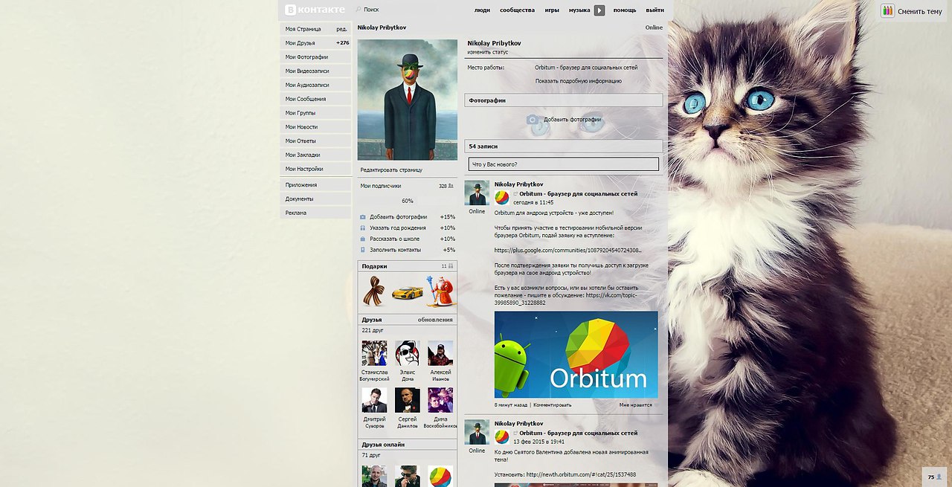Open the Ded Moroz gift
The height and width of the screenshot is (487, 952).
[x=440, y=291]
